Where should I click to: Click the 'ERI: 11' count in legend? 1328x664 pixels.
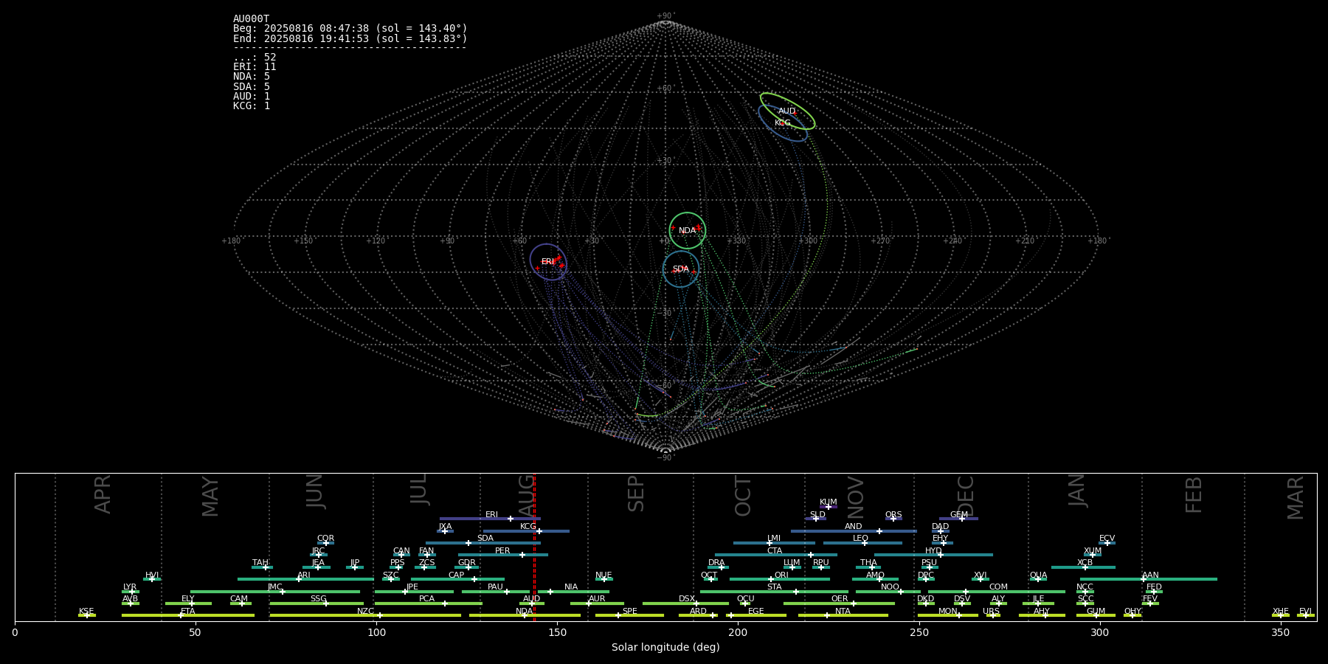click(x=255, y=67)
